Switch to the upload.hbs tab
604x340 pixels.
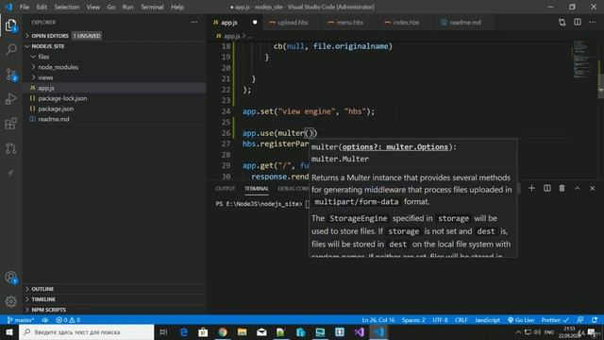pos(292,23)
